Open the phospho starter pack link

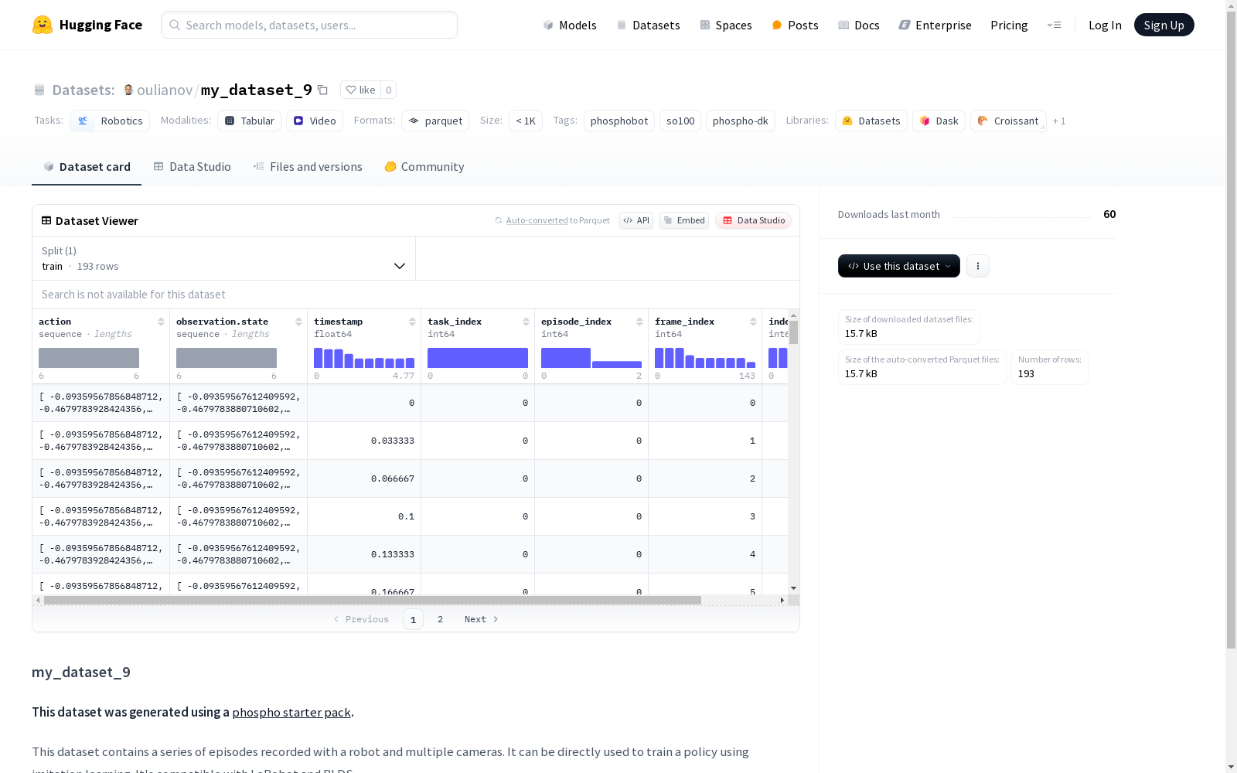point(291,712)
